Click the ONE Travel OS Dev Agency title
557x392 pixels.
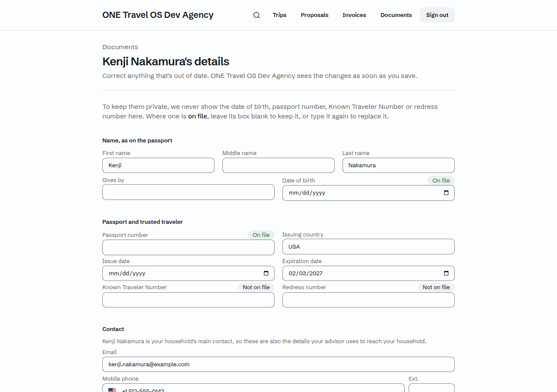(x=158, y=15)
